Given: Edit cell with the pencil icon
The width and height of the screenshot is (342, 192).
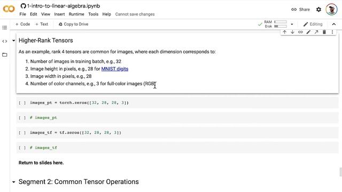Looking at the screenshot, I should 308,32.
